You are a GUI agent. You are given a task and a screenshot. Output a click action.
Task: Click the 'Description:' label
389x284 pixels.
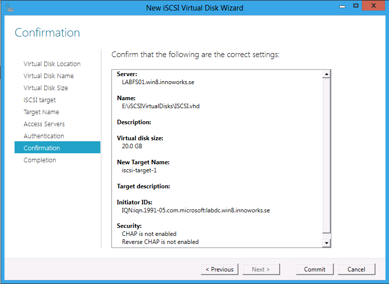[x=134, y=122]
